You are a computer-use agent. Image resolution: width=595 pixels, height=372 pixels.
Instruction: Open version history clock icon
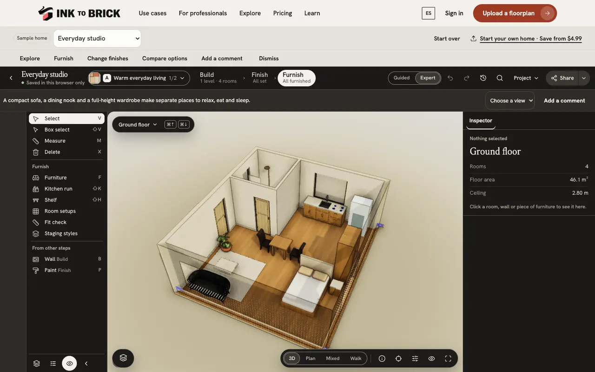(x=483, y=78)
